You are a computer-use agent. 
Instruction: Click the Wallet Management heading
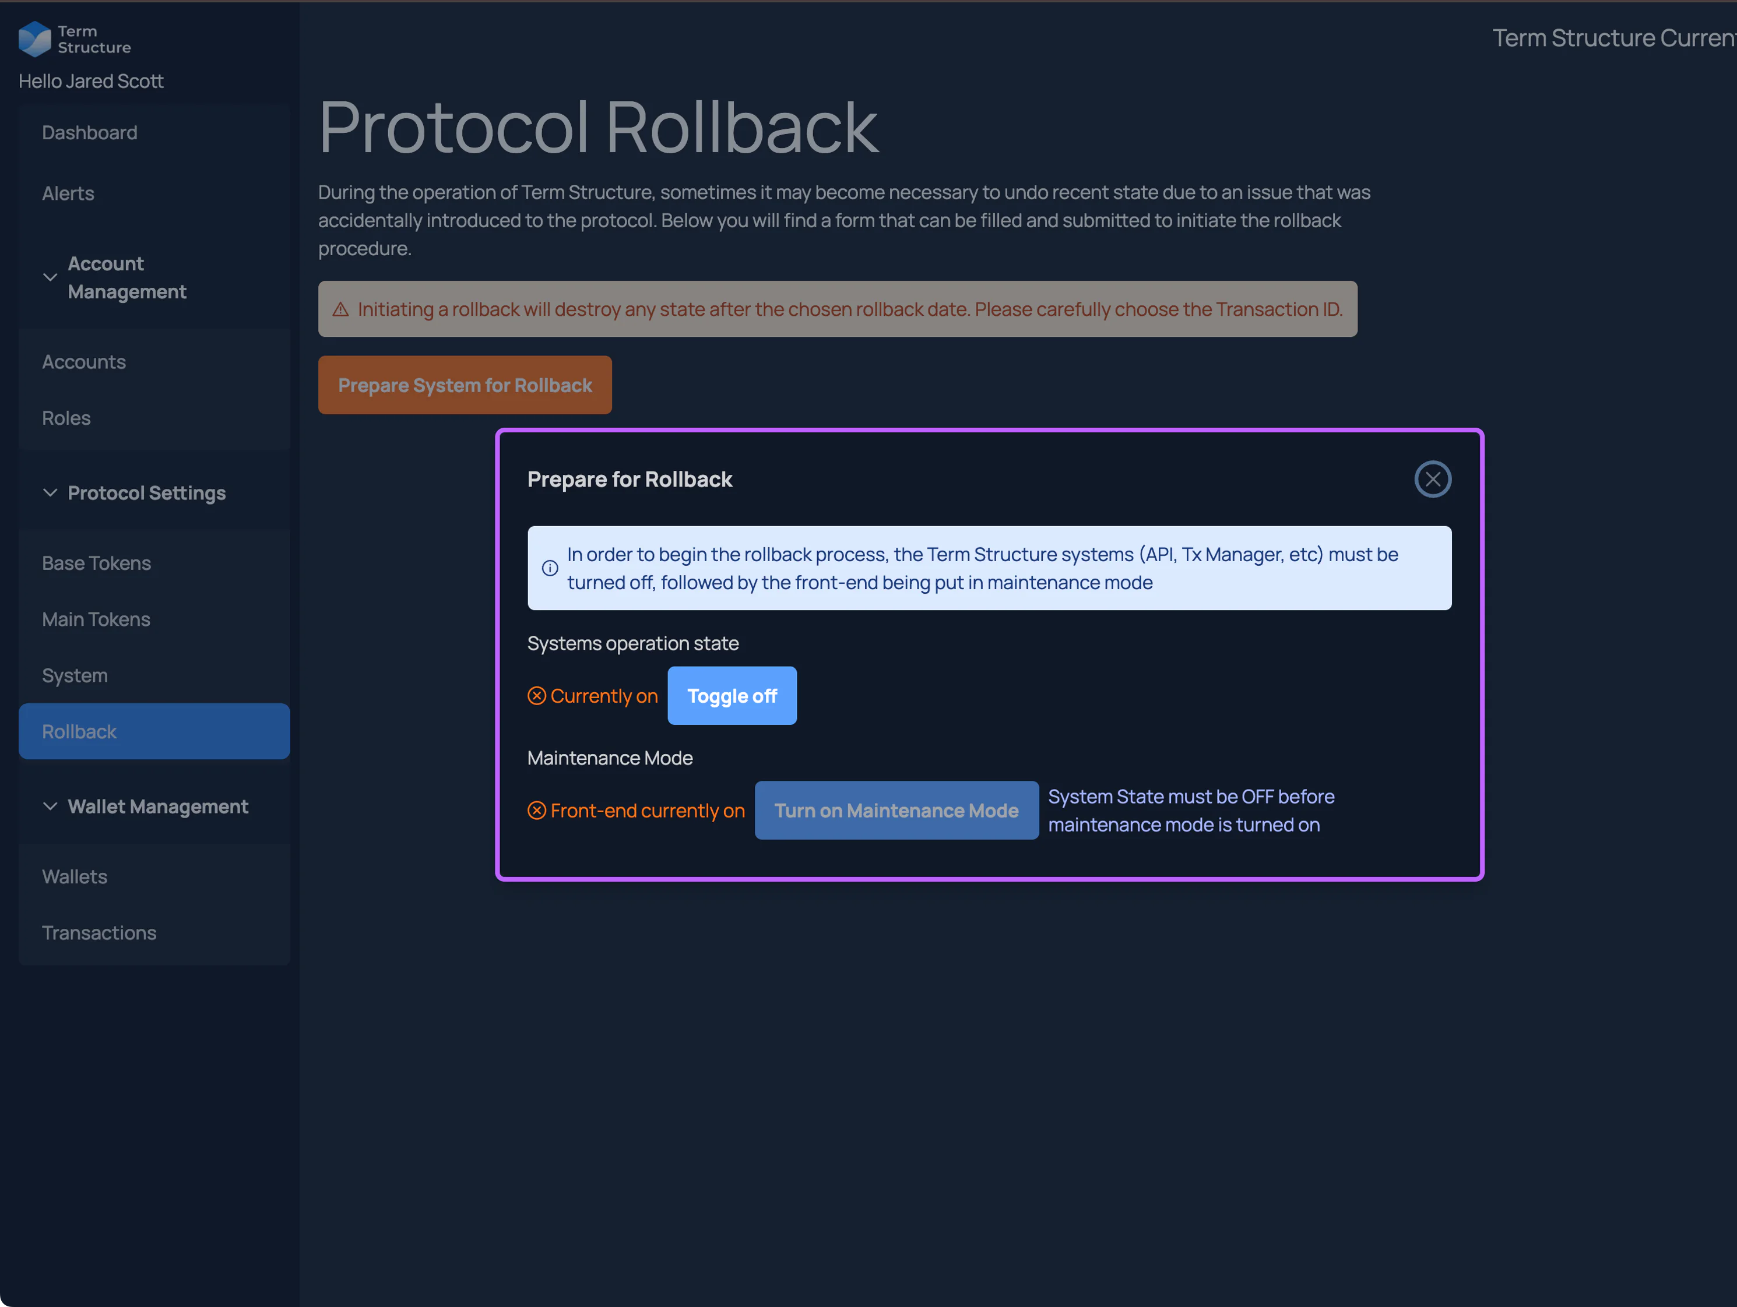click(x=158, y=806)
